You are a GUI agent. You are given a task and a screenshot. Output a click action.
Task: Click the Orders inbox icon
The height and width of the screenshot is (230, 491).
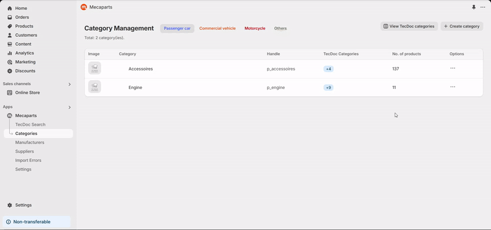[x=10, y=17]
